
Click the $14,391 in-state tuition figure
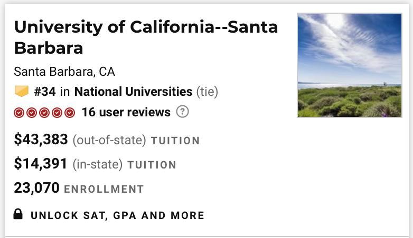[41, 164]
